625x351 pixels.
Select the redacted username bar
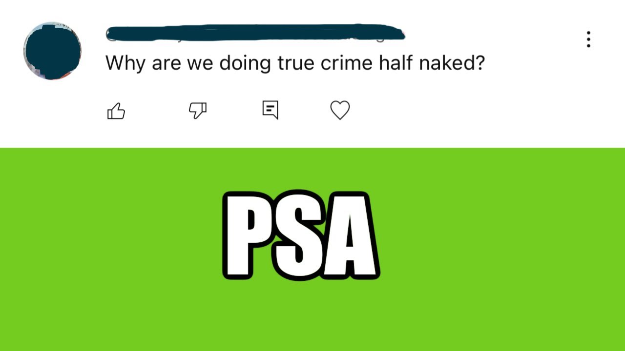pyautogui.click(x=255, y=33)
